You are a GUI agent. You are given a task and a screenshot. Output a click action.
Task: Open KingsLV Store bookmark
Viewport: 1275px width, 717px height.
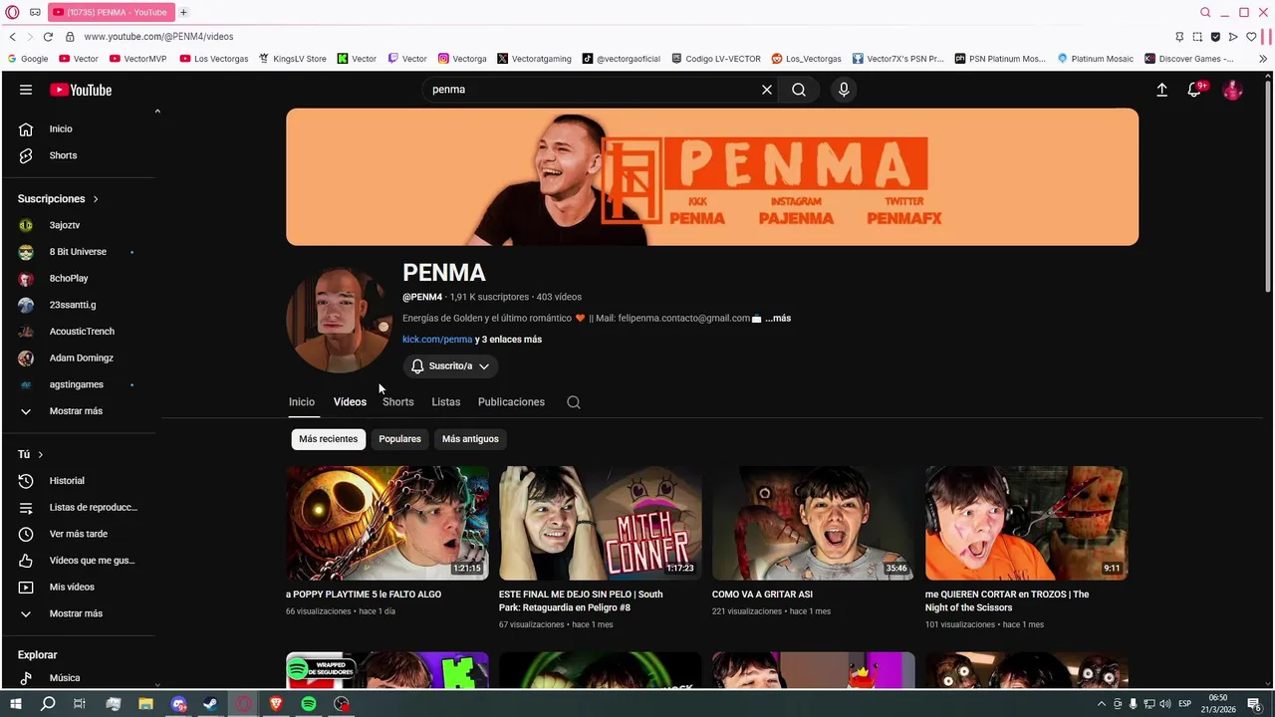(x=292, y=59)
